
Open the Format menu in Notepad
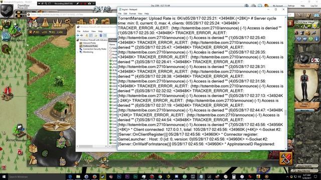tap(132, 13)
